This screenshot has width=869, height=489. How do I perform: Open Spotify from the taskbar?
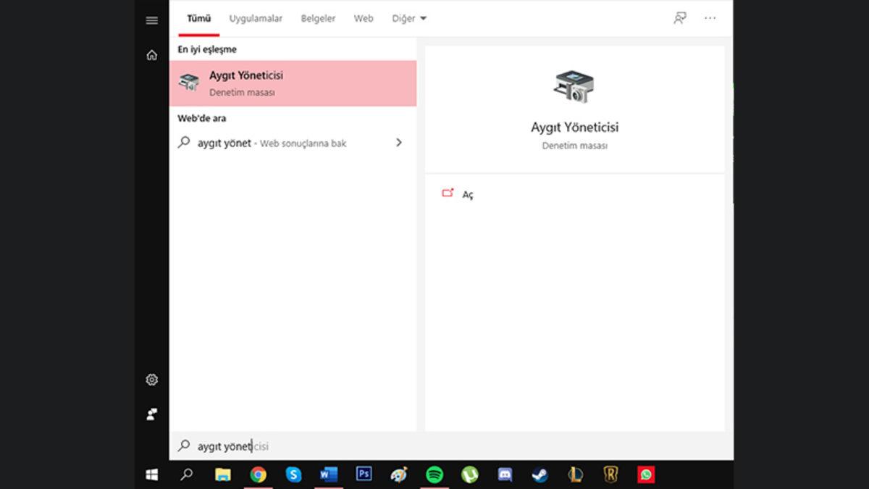[x=434, y=475]
